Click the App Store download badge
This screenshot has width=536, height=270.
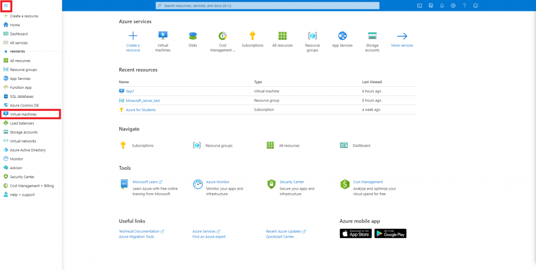pyautogui.click(x=355, y=233)
